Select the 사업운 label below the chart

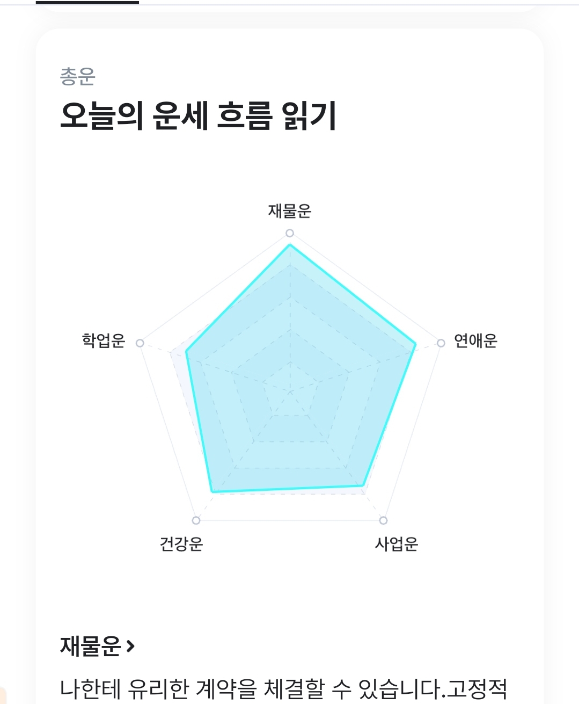coord(397,545)
